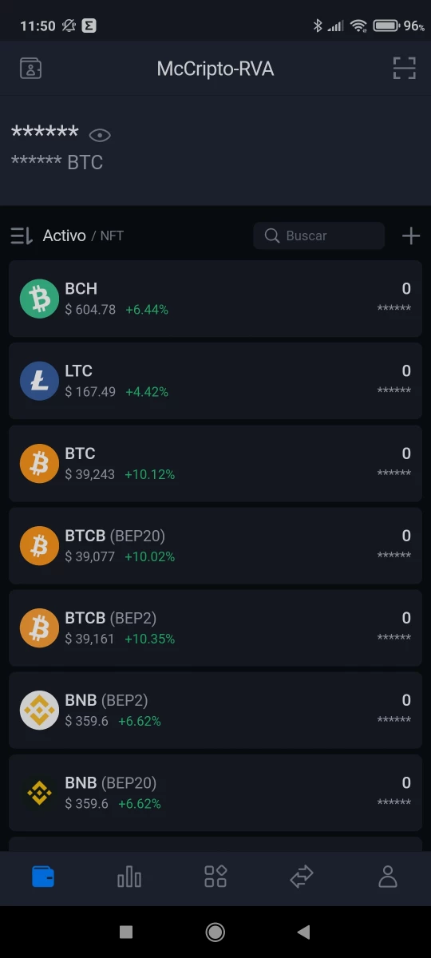Open market charts bottom tab
Screen dimensions: 431x958
[x=129, y=877]
